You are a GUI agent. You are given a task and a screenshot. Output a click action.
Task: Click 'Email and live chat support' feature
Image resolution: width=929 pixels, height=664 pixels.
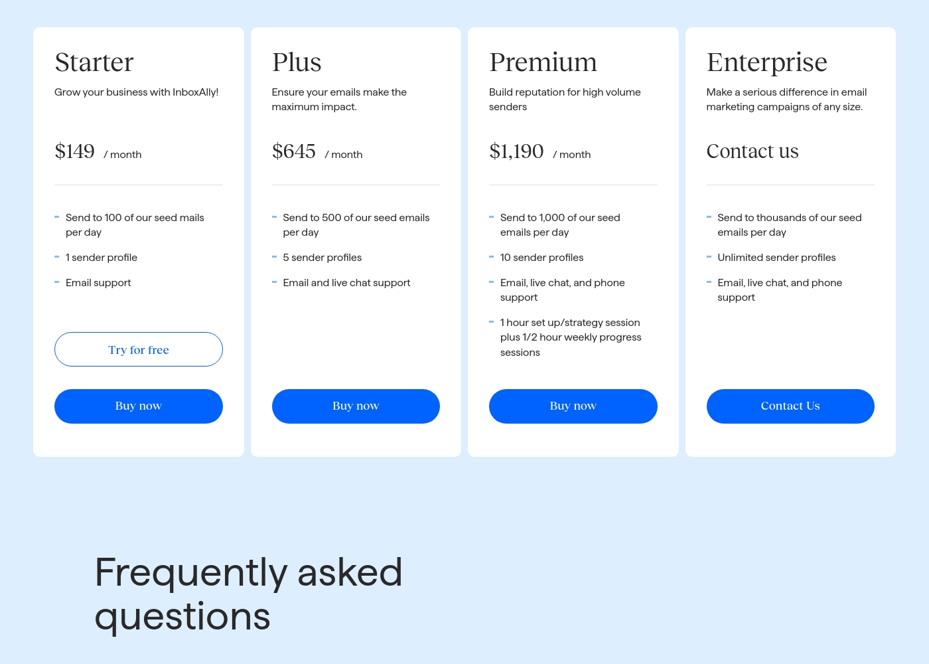click(346, 283)
